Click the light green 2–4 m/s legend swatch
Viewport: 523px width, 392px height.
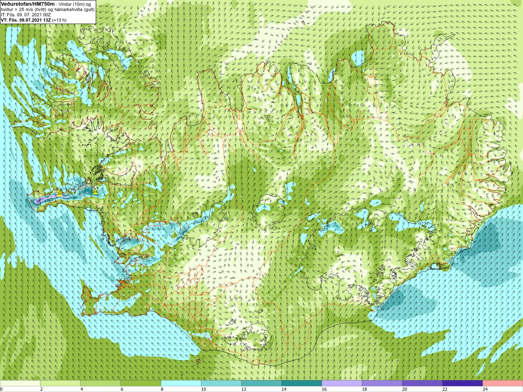coord(60,383)
